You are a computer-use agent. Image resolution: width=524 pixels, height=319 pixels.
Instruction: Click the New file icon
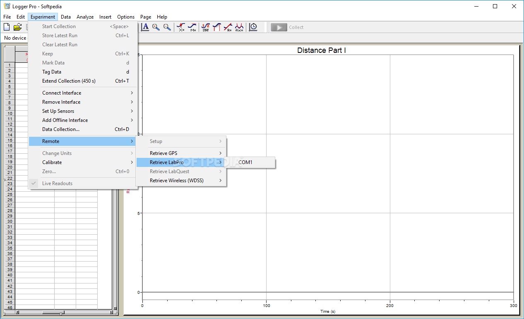[x=7, y=27]
